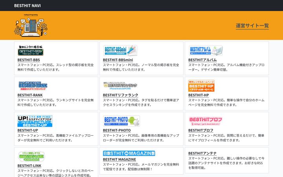Select the BESTHIT-RANK banner image
Screen dimensions: 283x177
point(33,86)
